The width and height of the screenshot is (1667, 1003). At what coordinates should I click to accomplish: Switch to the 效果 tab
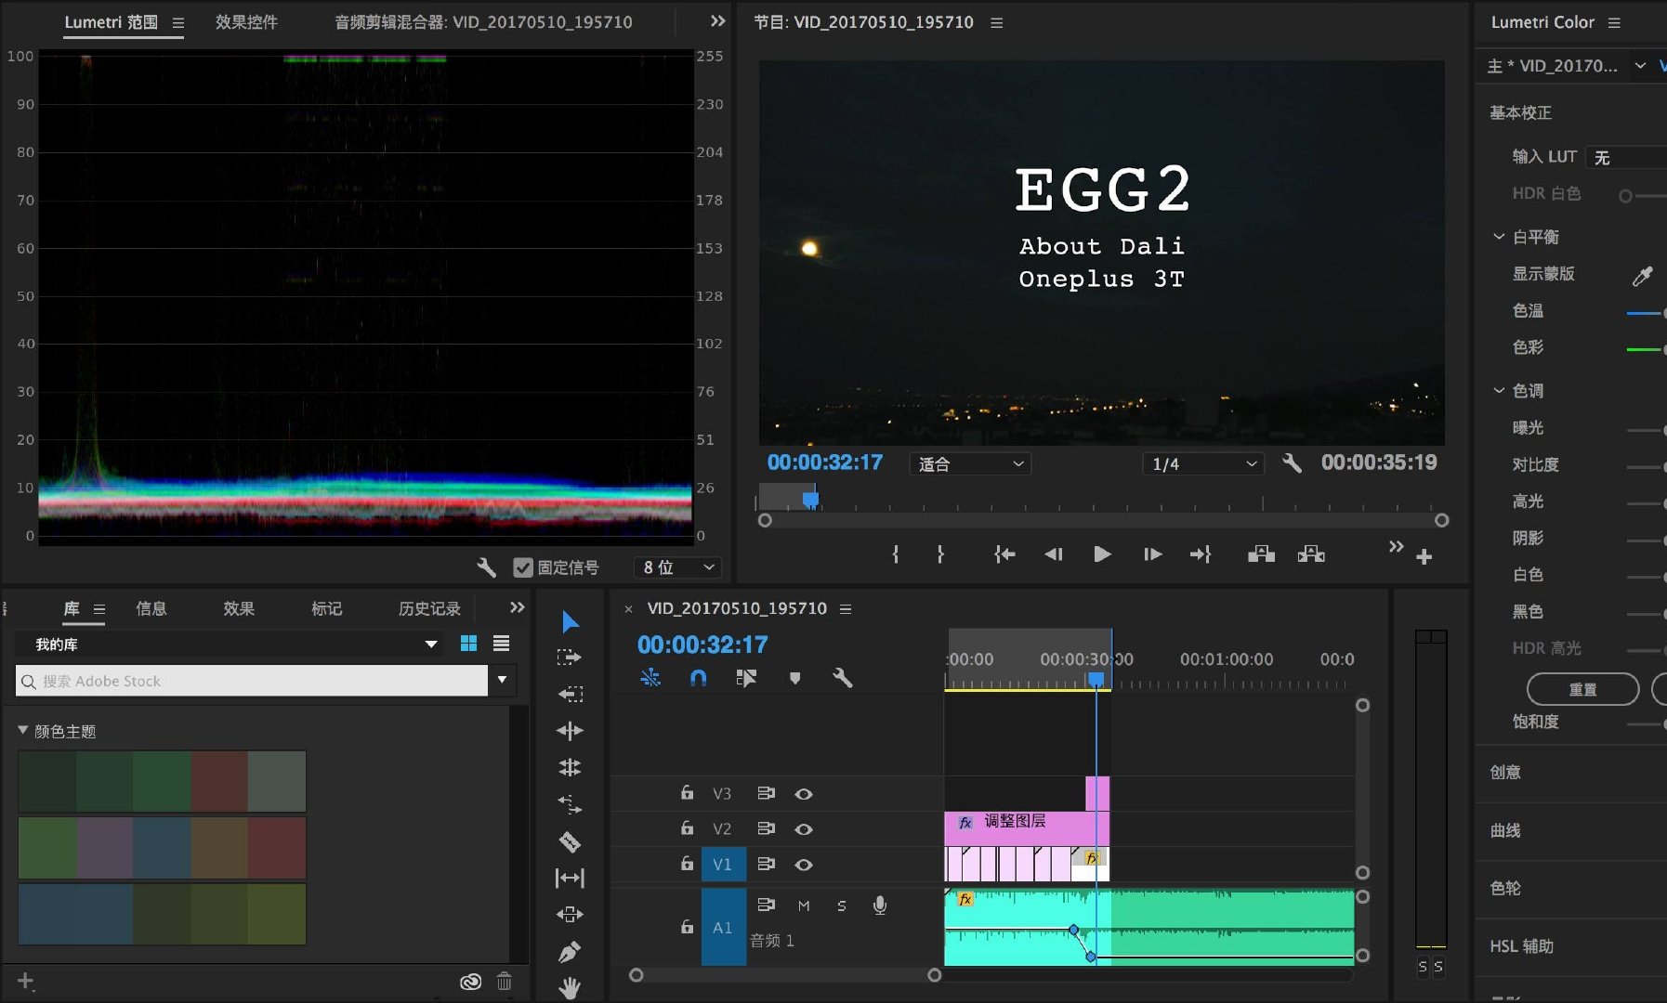pos(239,608)
